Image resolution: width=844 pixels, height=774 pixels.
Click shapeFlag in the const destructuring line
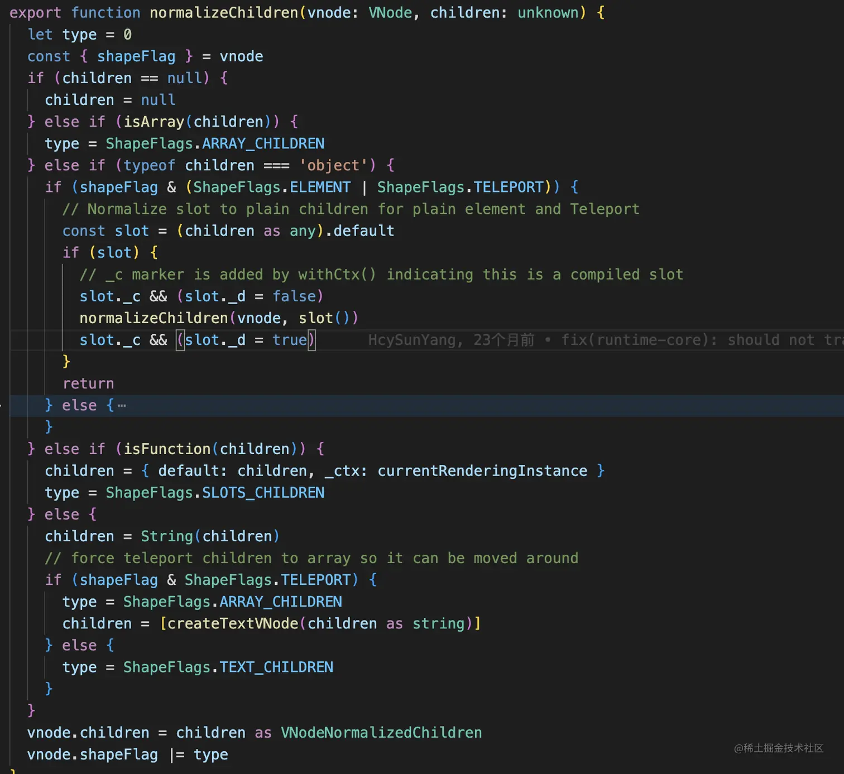pos(136,56)
